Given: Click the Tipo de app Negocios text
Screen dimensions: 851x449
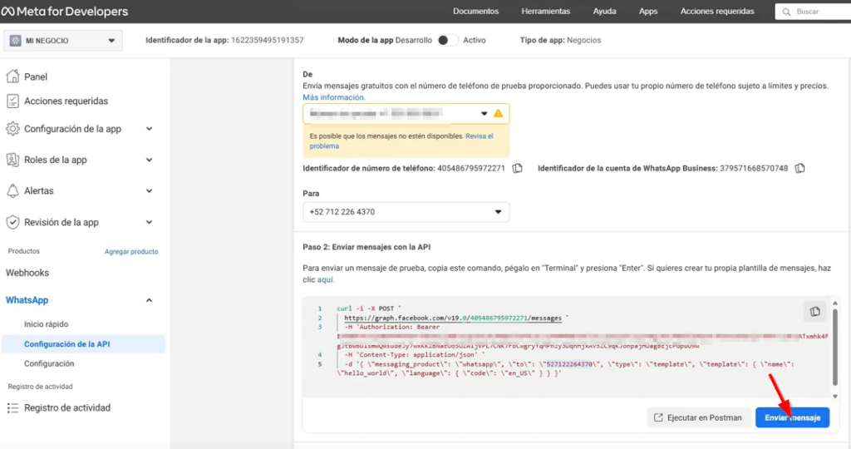Looking at the screenshot, I should 560,40.
